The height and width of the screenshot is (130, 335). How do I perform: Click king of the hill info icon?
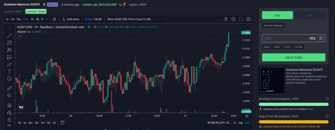(327, 116)
